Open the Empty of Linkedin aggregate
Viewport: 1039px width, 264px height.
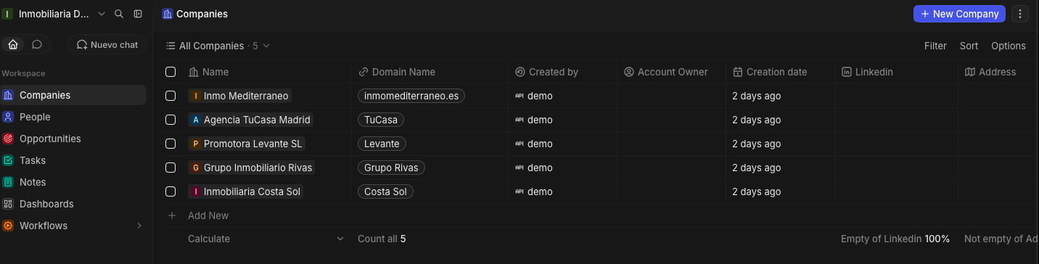pos(895,239)
